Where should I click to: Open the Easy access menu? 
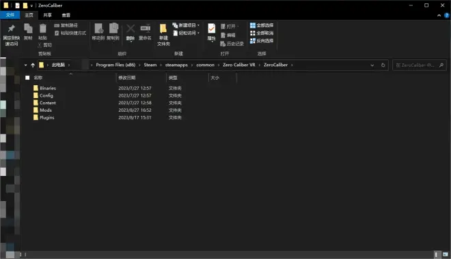click(x=187, y=33)
